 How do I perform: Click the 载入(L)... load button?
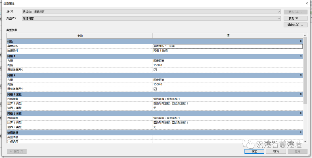click(x=296, y=12)
